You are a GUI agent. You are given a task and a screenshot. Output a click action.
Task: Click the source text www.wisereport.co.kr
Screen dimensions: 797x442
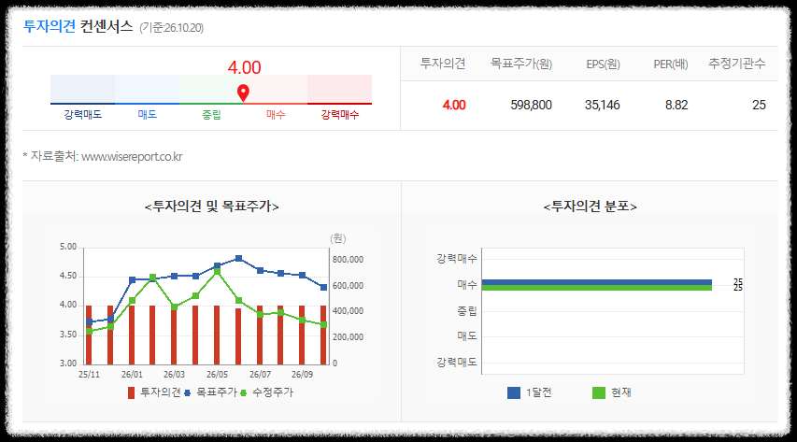[132, 156]
